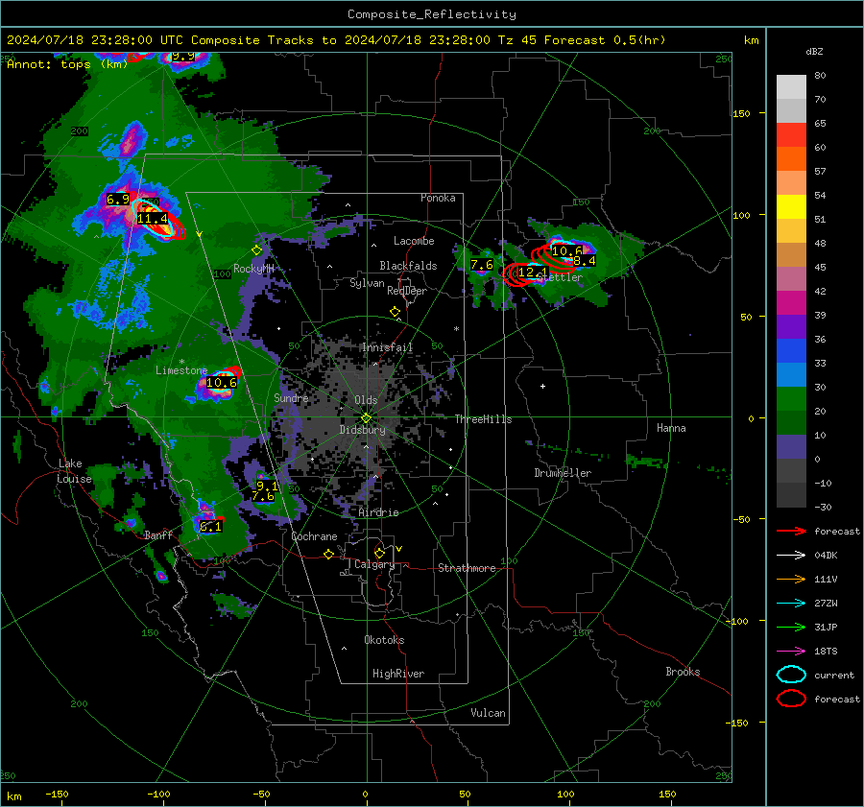Click the Okotoks city label
The image size is (864, 807).
click(384, 640)
